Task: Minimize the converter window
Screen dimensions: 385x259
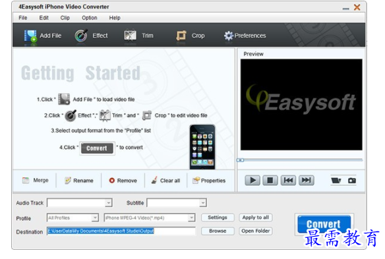Action: (x=345, y=9)
